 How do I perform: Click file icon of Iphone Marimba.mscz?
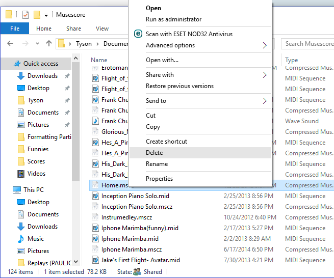coord(95,249)
